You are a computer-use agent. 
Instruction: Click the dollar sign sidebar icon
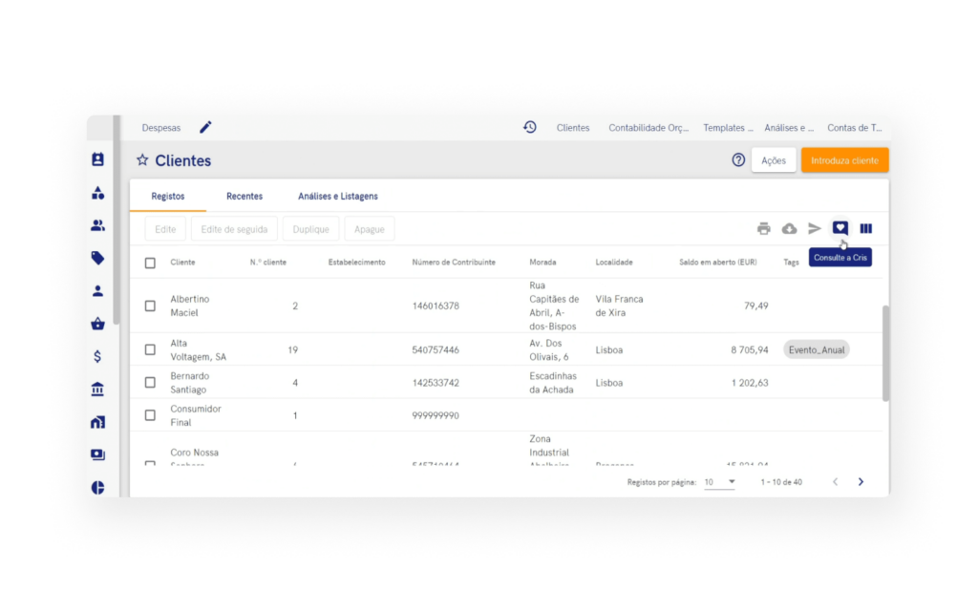97,356
